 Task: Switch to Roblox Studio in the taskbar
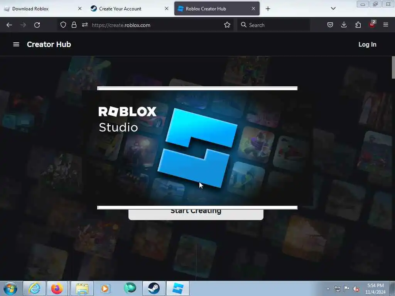click(x=178, y=288)
